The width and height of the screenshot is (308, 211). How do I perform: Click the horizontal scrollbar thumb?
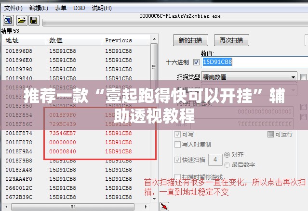[x=73, y=207]
